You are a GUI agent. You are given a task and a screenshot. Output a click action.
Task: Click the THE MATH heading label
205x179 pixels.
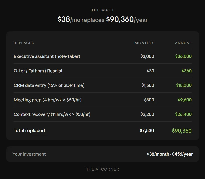point(102,10)
